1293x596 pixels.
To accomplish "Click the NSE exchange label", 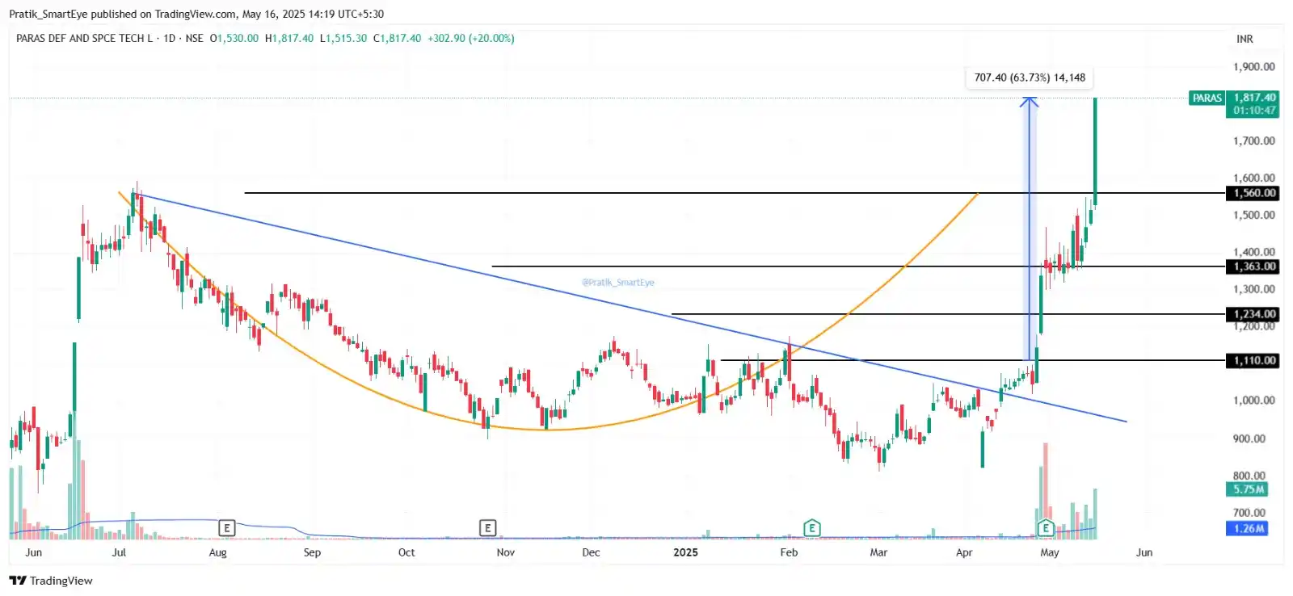I will [x=194, y=38].
